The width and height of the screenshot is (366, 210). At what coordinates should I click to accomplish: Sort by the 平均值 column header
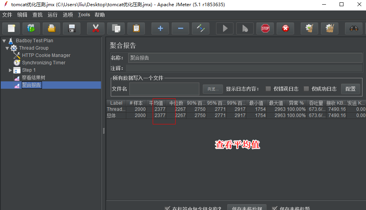(x=156, y=103)
